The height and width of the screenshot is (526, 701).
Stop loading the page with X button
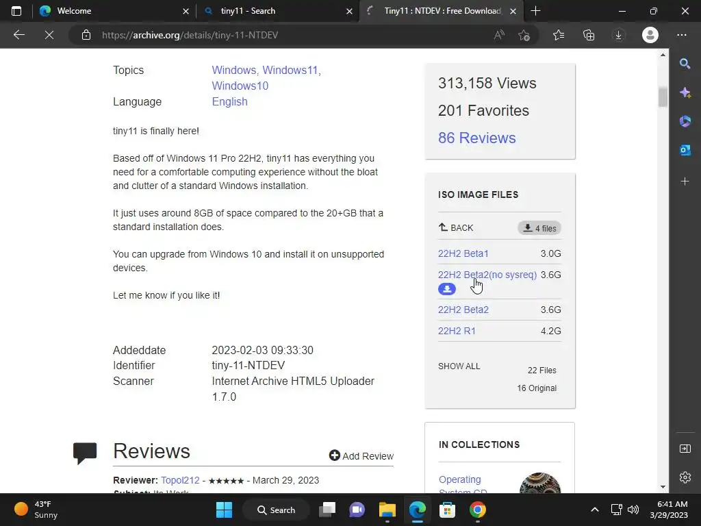pyautogui.click(x=49, y=35)
